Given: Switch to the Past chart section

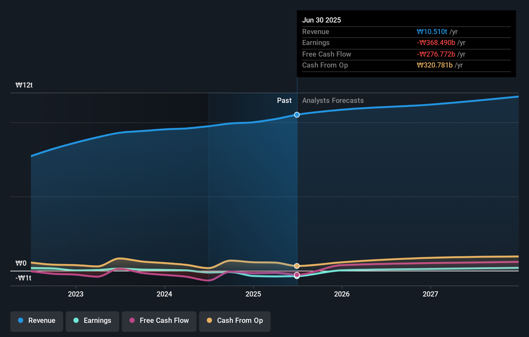Looking at the screenshot, I should pyautogui.click(x=284, y=101).
